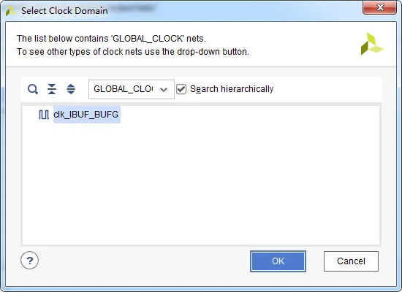Click the Vivado leaf logo in the dialog header
402x292 pixels.
[x=371, y=44]
